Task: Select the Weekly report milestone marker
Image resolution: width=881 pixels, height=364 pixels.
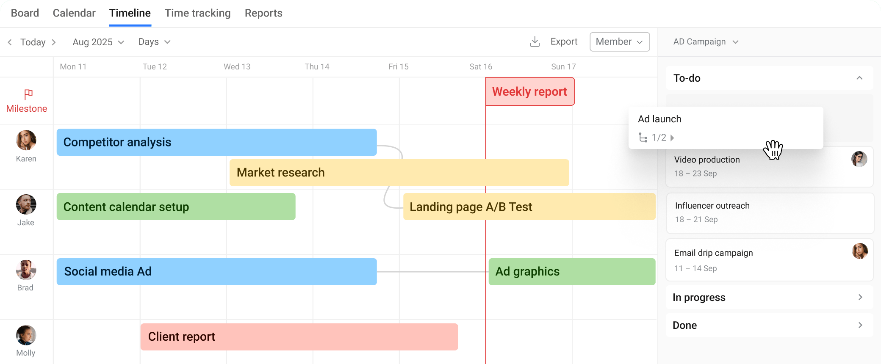Action: (x=529, y=91)
